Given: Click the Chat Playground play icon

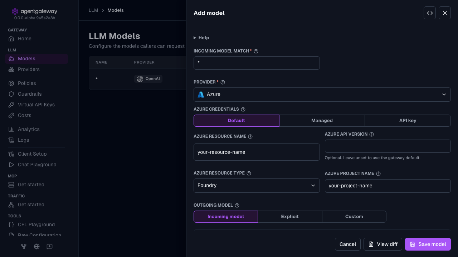Looking at the screenshot, I should [x=11, y=165].
